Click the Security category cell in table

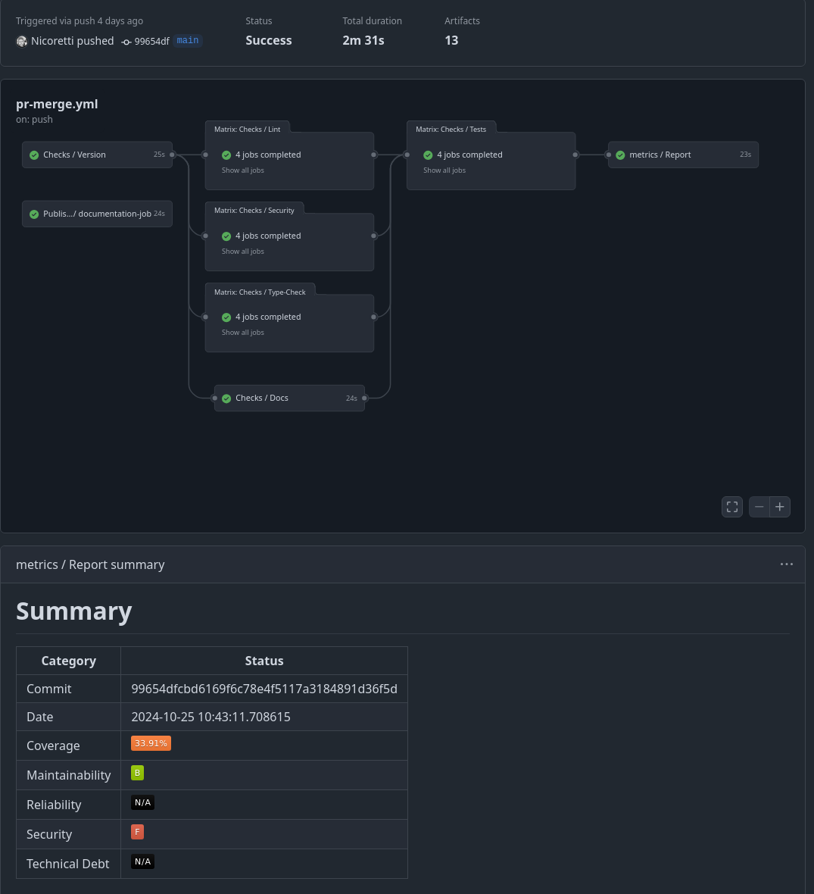point(68,834)
